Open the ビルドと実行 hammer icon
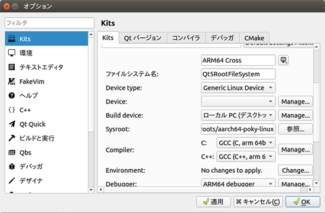The height and width of the screenshot is (213, 325). pos(12,138)
